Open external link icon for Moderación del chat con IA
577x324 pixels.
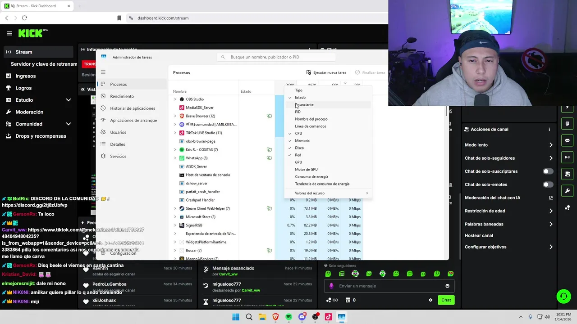551,198
